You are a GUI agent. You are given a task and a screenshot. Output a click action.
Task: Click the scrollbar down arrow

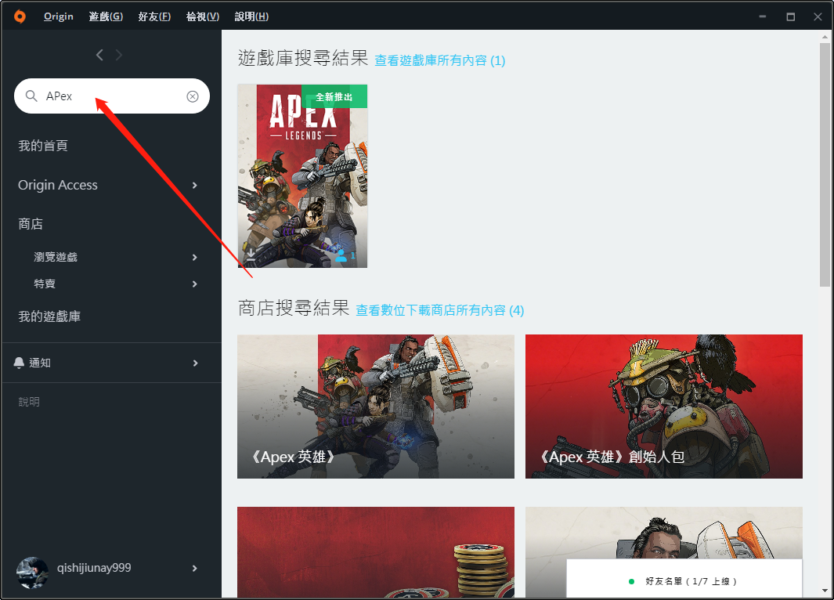825,591
